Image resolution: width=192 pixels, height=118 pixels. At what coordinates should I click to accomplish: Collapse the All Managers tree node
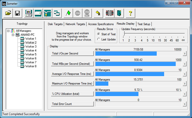(x=8, y=31)
